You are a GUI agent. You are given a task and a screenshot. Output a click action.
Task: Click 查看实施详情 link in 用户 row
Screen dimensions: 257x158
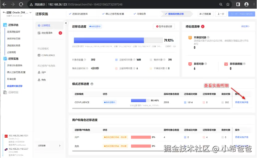pos(242,137)
